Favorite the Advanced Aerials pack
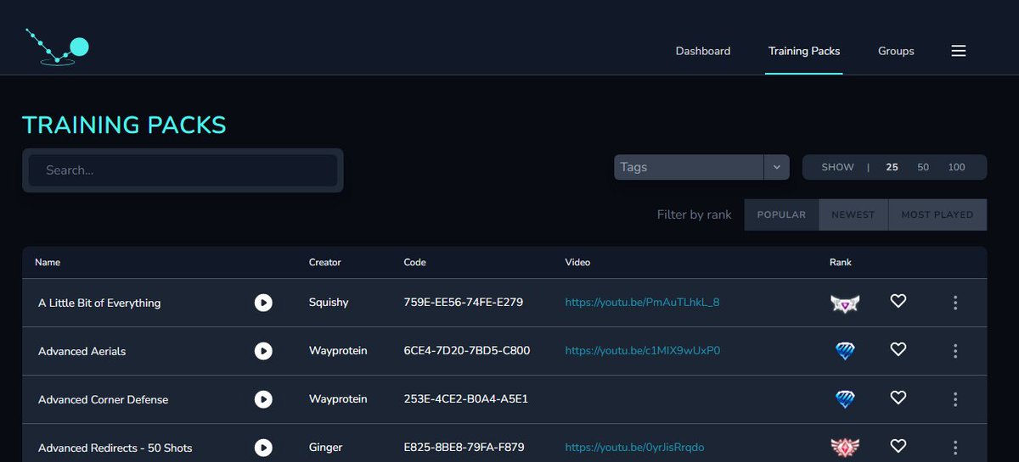This screenshot has height=462, width=1019. (898, 349)
